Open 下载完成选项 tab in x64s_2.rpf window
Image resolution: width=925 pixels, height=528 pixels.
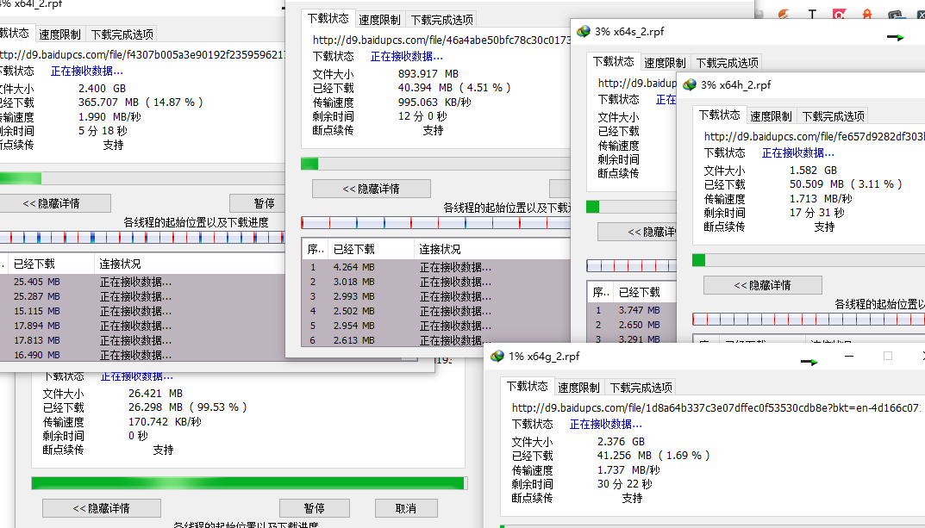click(728, 63)
